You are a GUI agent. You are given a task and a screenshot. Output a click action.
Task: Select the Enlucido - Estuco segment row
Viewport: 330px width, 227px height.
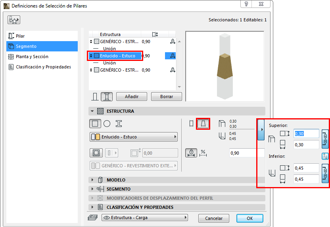point(132,56)
